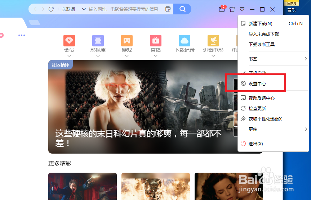Image resolution: width=311 pixels, height=200 pixels.
Task: Expand chevron under 迅雷电影
Action: [x=213, y=56]
